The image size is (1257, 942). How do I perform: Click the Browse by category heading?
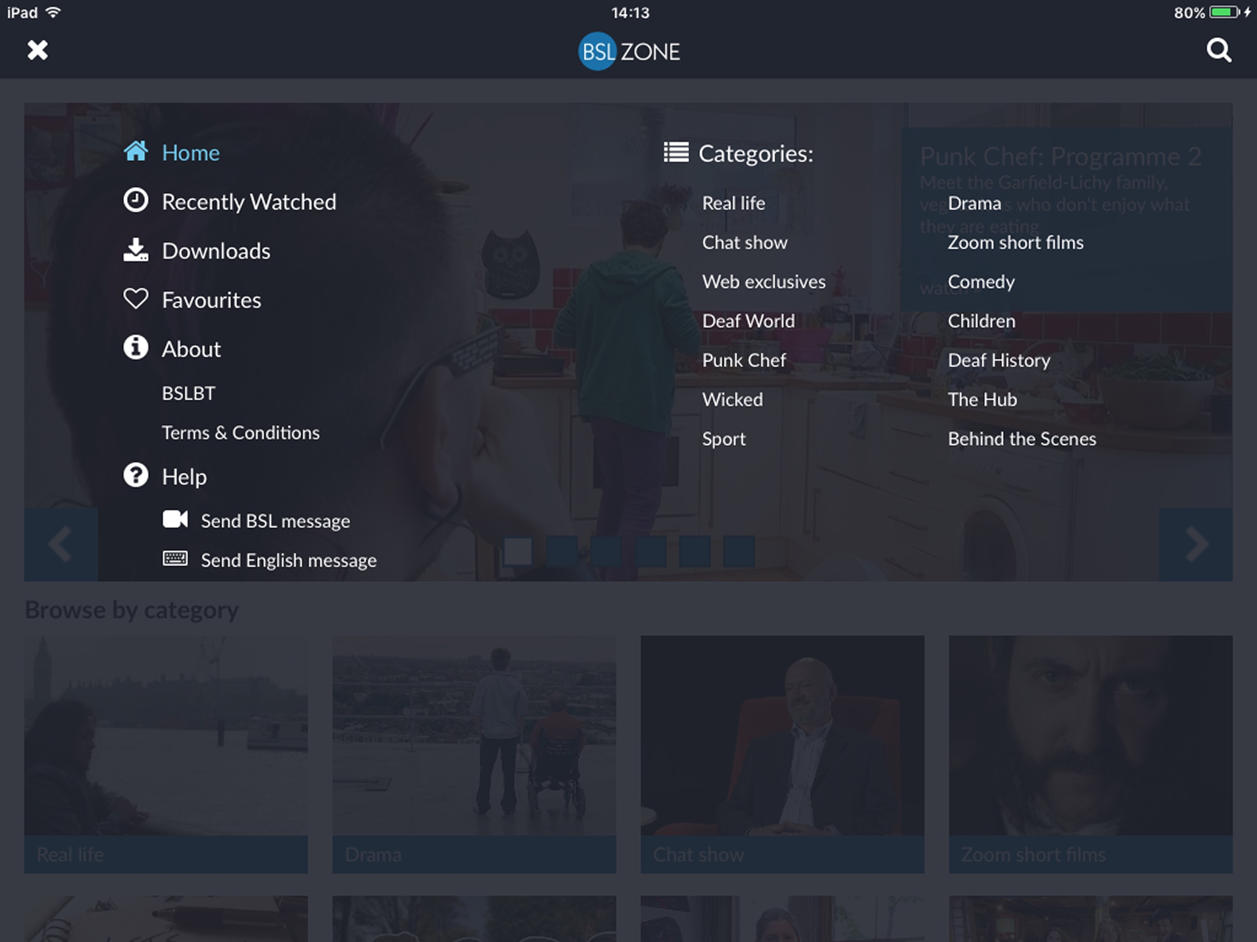click(132, 610)
